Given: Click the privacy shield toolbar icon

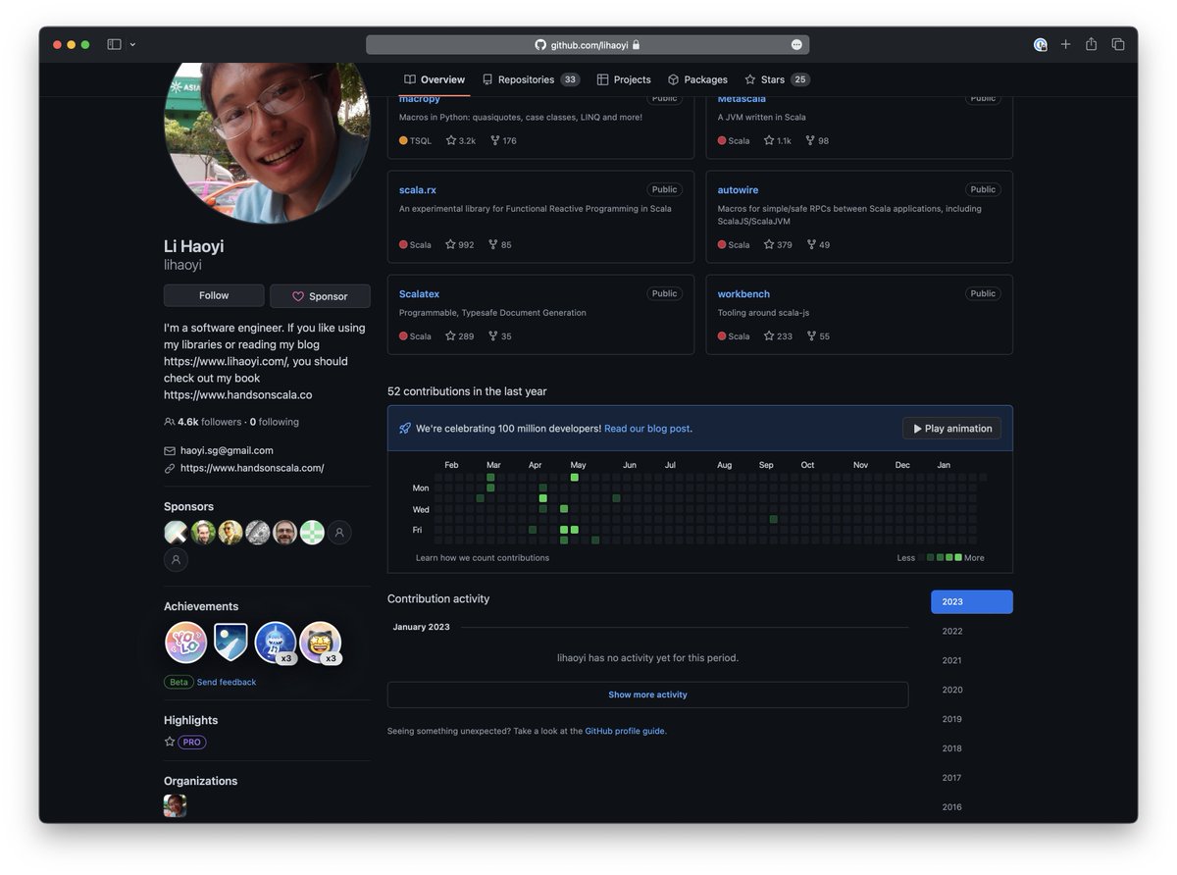Looking at the screenshot, I should point(1040,44).
